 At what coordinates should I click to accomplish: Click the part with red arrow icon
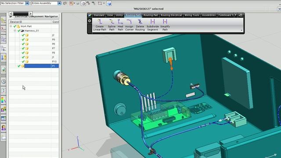point(71,3)
